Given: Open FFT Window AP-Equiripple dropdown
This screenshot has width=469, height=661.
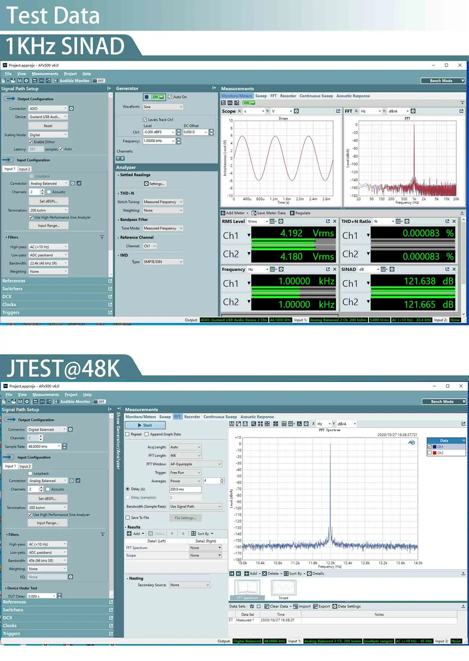Looking at the screenshot, I should [x=196, y=464].
